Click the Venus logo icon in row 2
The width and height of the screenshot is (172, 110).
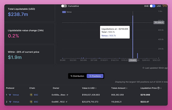pyautogui.click(x=10, y=102)
